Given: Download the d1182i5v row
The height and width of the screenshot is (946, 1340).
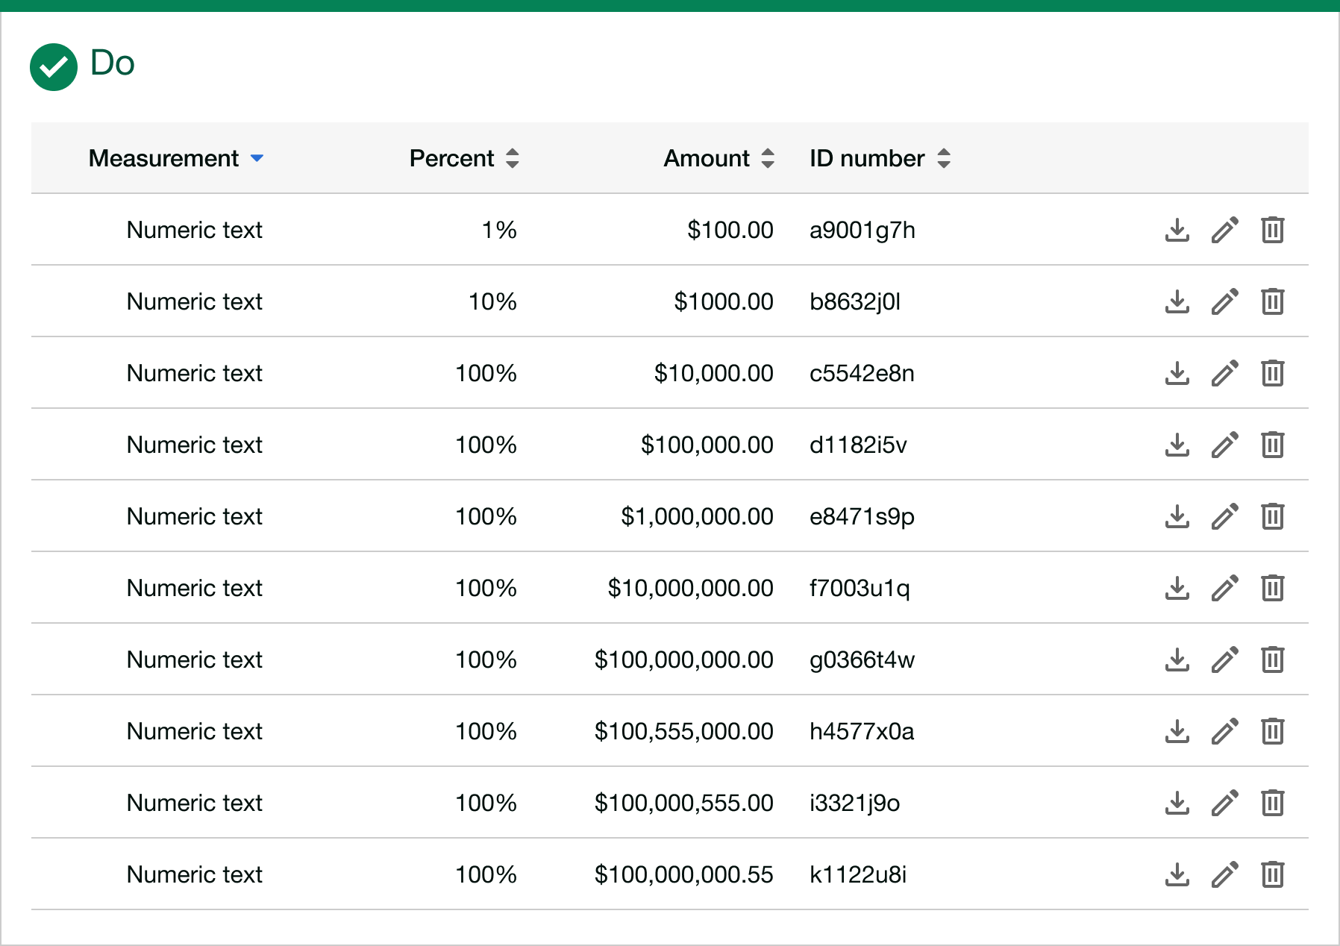Looking at the screenshot, I should tap(1177, 445).
